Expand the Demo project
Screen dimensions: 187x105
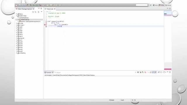(x=17, y=14)
